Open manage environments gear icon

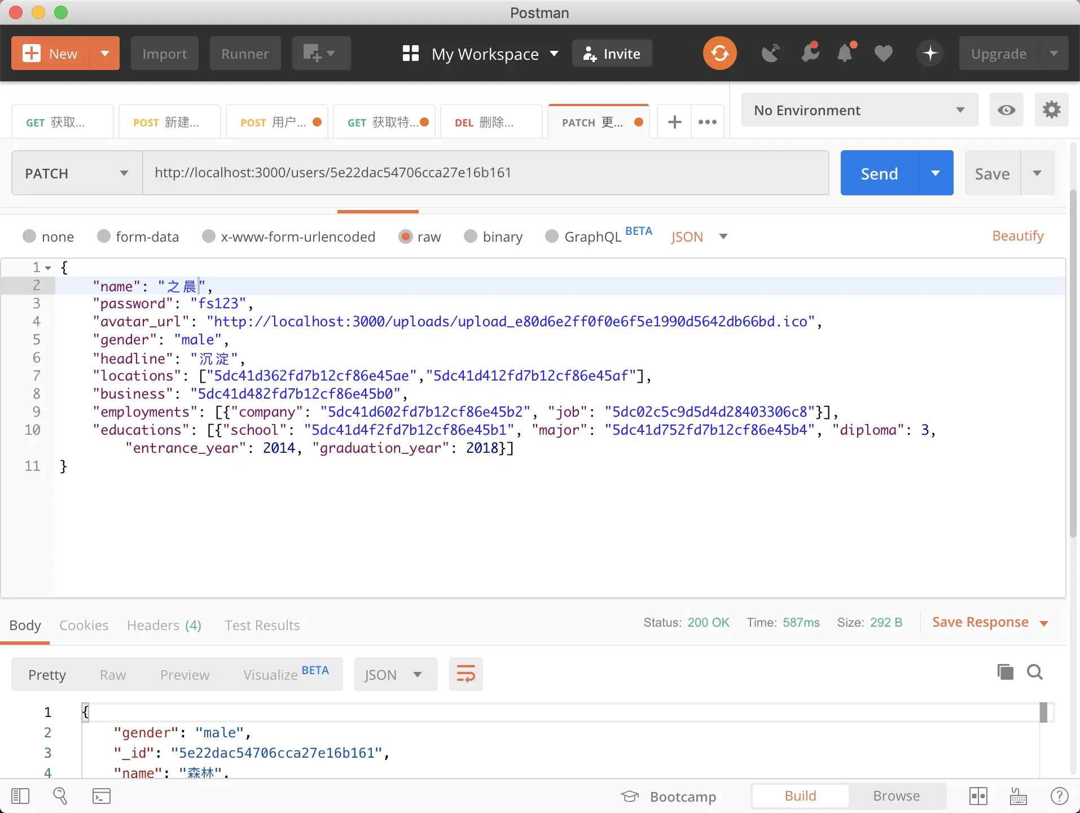pos(1051,110)
